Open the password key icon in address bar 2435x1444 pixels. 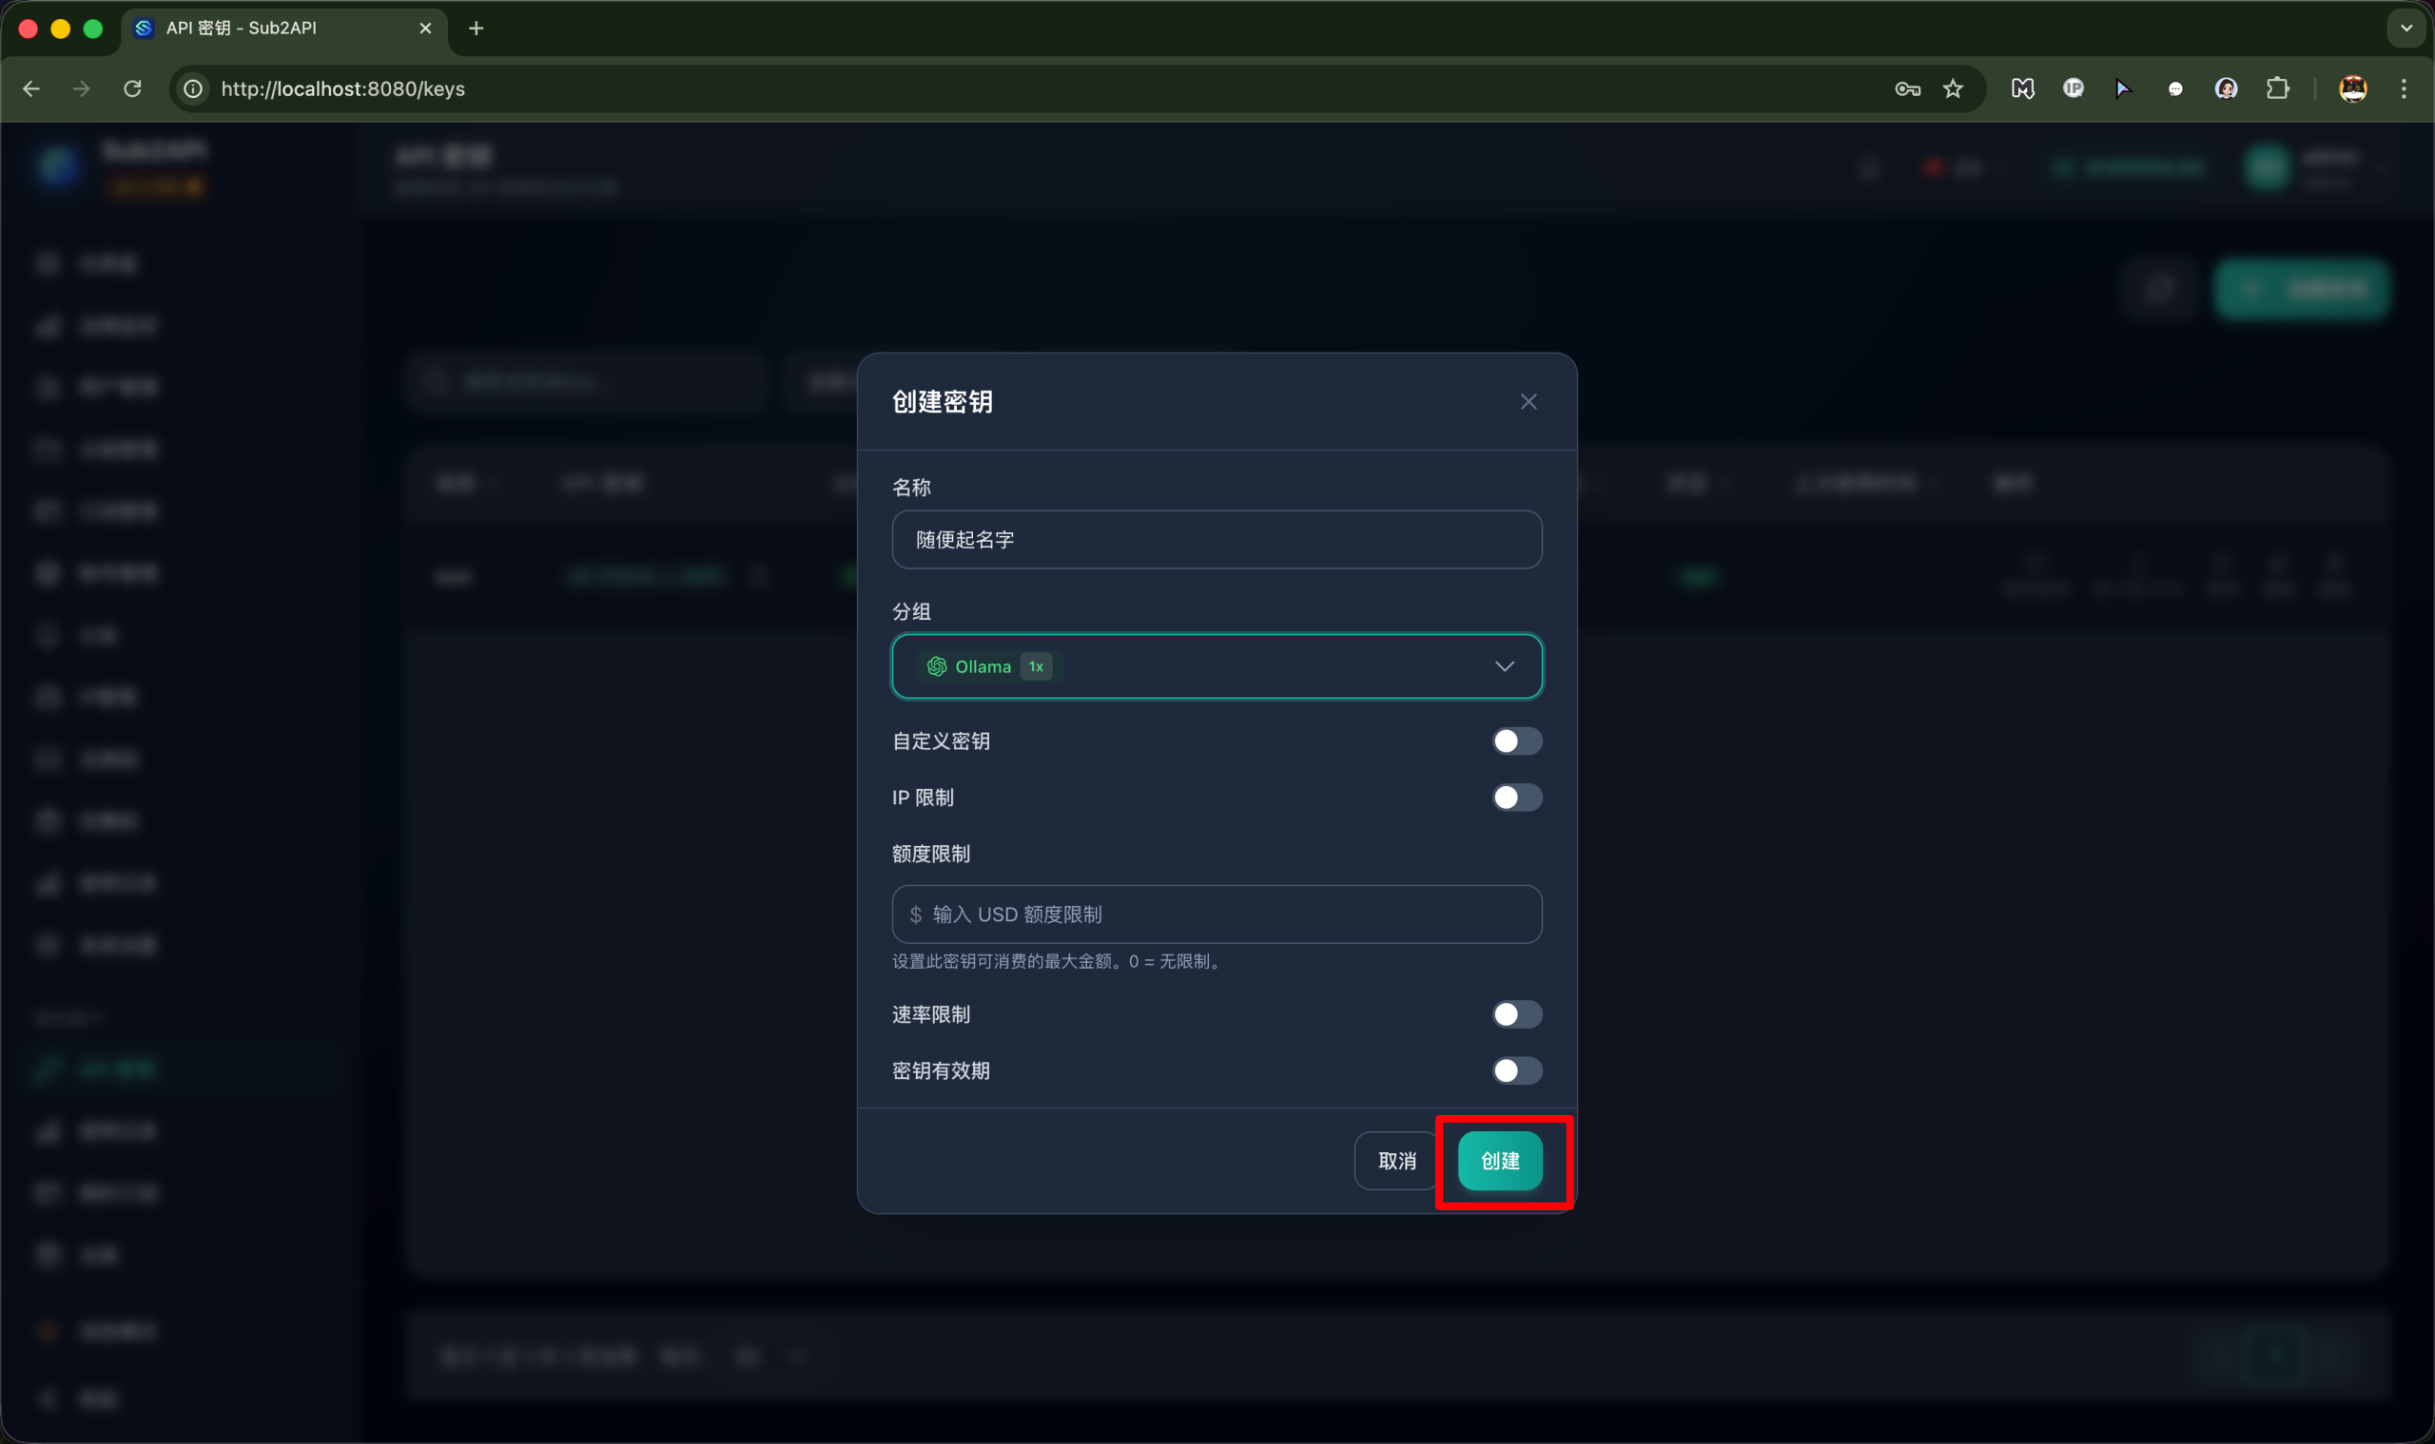point(1906,88)
